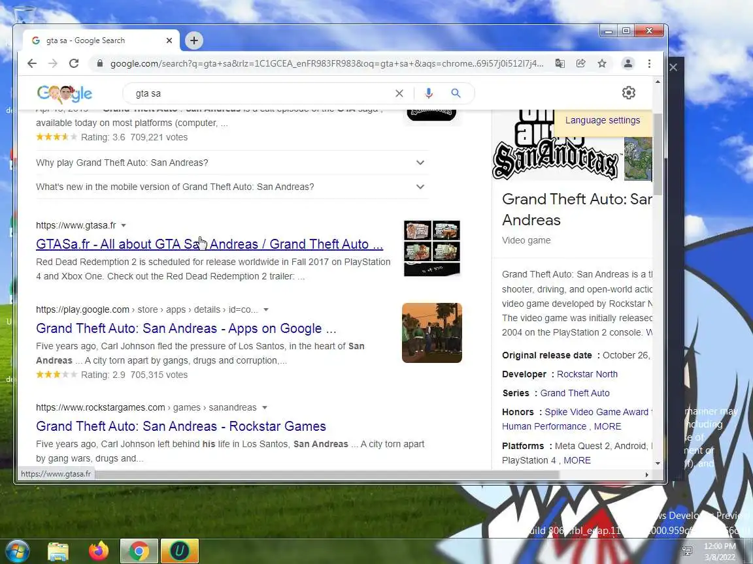Open File Explorer from the taskbar
Viewport: 753px width, 564px height.
[58, 552]
